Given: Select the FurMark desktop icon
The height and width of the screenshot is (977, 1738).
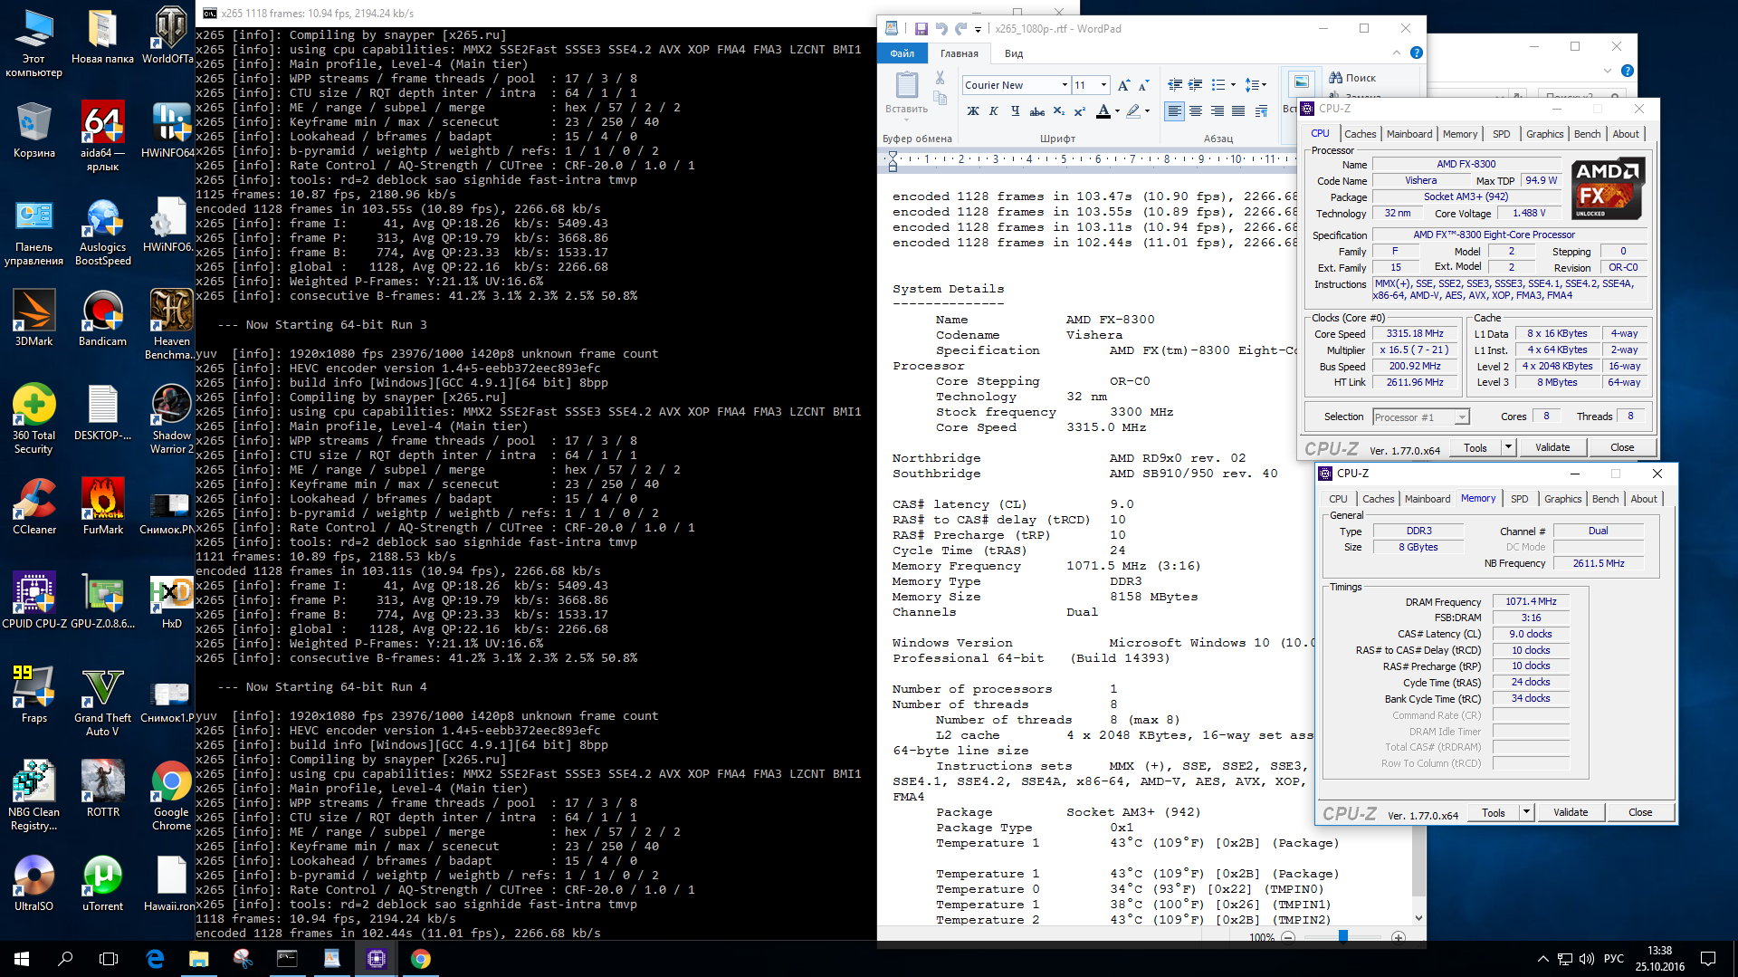Looking at the screenshot, I should 103,507.
